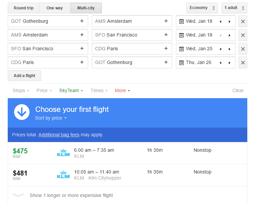
Task: Click KLM logo on $475 flight
Action: [x=63, y=153]
